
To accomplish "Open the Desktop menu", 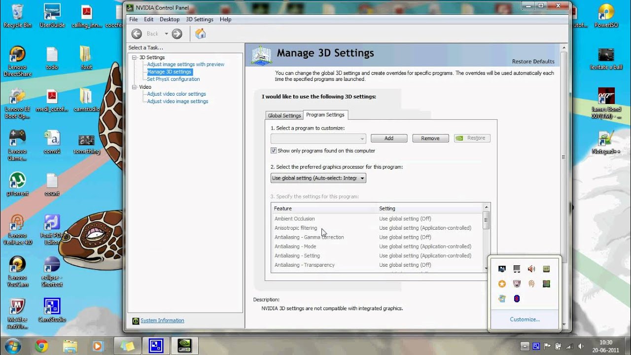I will [170, 19].
